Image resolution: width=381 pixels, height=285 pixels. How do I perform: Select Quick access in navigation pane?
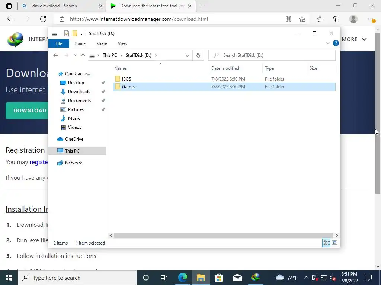click(77, 74)
